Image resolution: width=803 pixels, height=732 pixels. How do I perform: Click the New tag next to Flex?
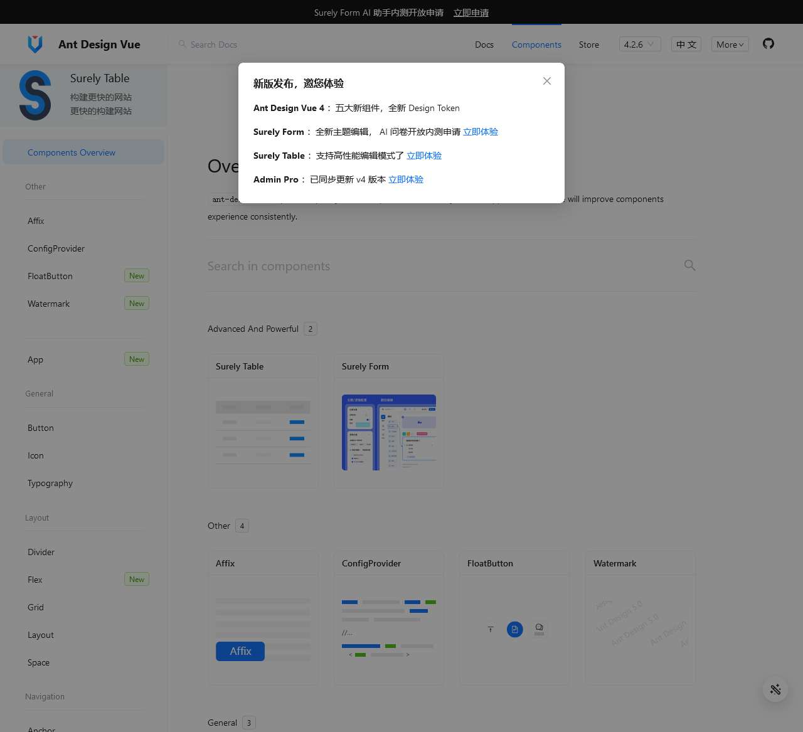point(137,580)
